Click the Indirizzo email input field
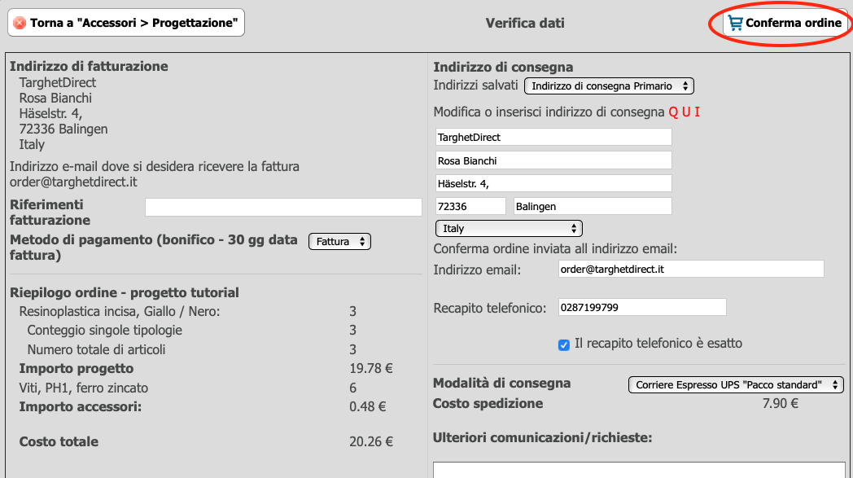Screen dimensions: 853x478 [x=691, y=269]
